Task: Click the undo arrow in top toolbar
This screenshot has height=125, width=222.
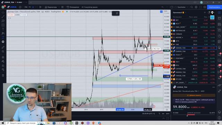Action: [x=162, y=7]
